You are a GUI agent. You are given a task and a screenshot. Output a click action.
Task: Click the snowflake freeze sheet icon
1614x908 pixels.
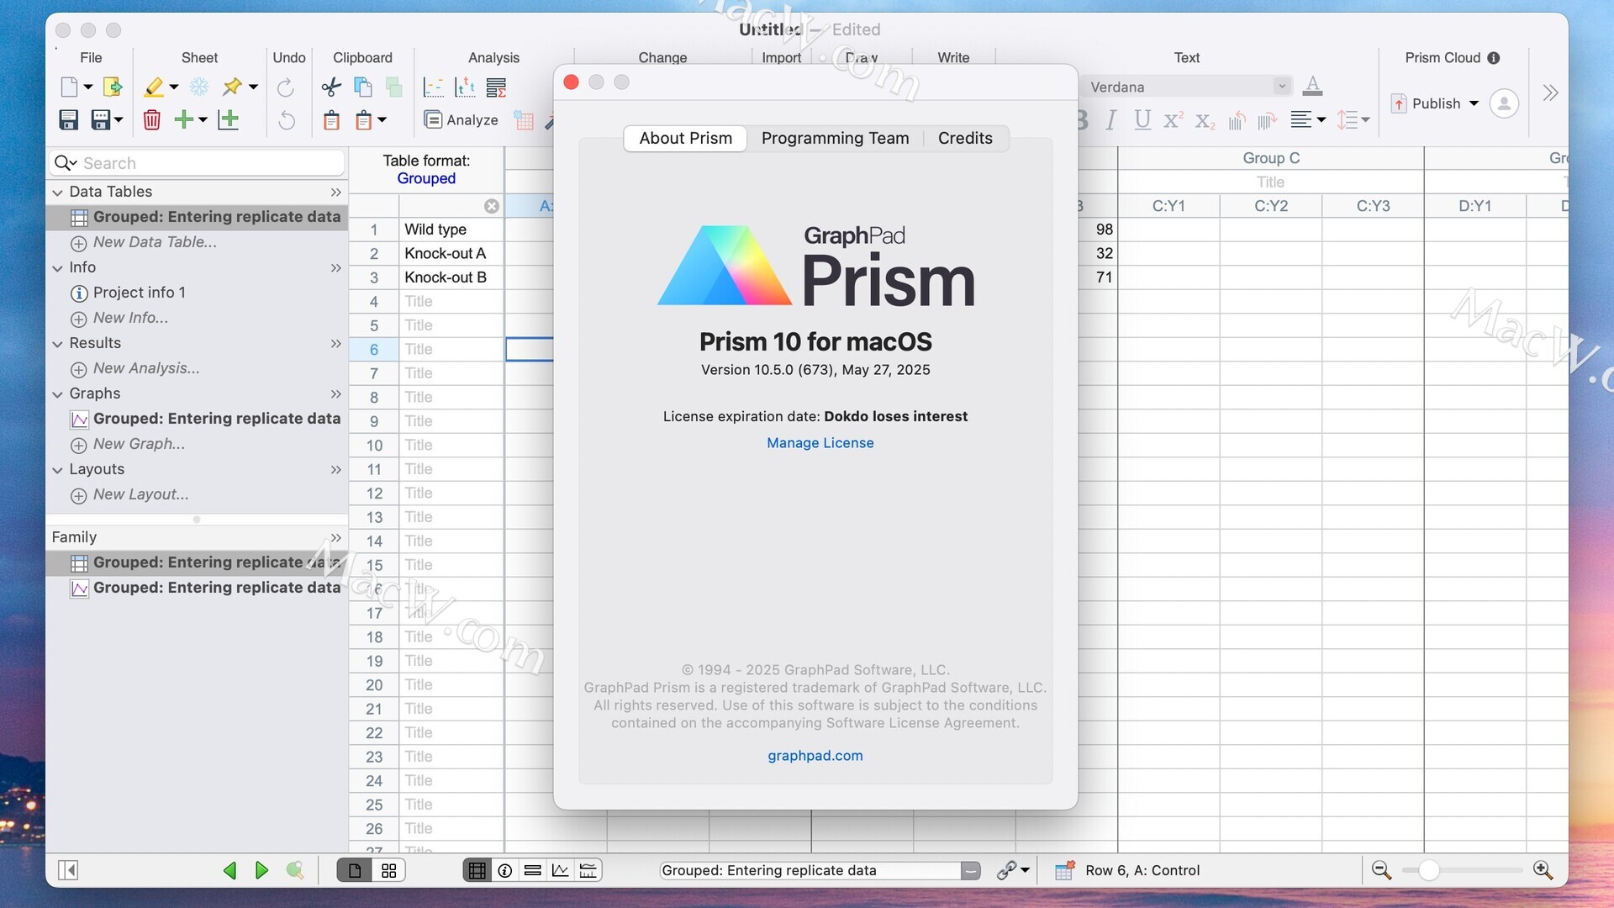(x=199, y=87)
